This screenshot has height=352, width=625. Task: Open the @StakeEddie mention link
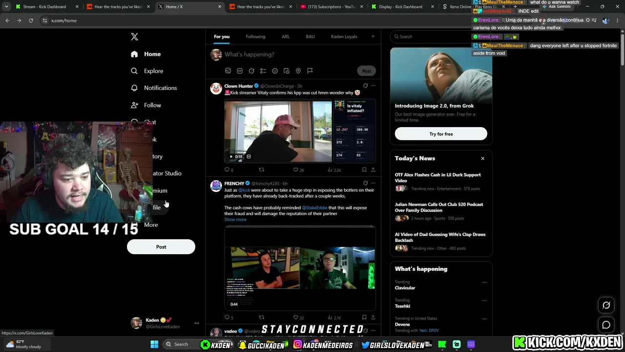click(x=315, y=208)
